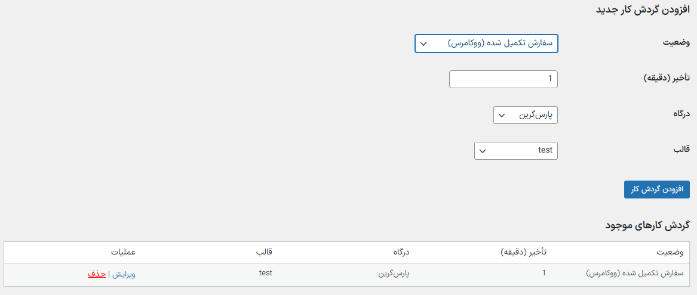697x295 pixels.
Task: Click the قالب column header in the table
Action: pos(263,252)
